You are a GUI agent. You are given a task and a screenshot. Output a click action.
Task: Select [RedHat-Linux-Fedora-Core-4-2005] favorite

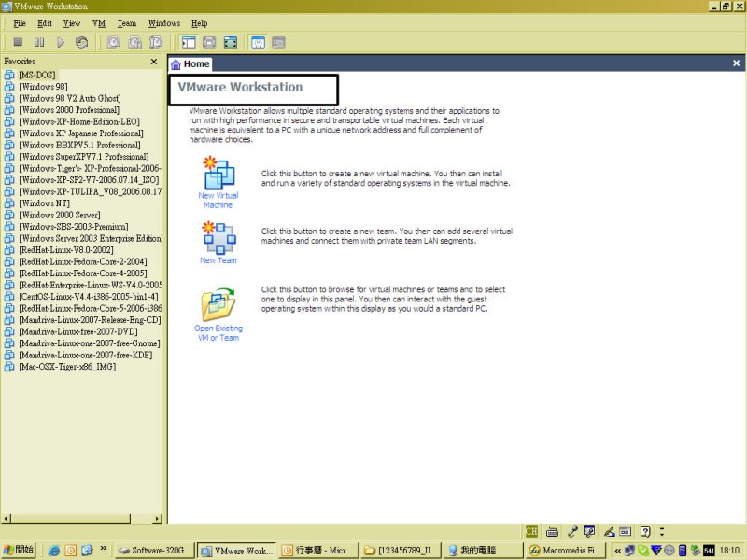click(x=83, y=273)
